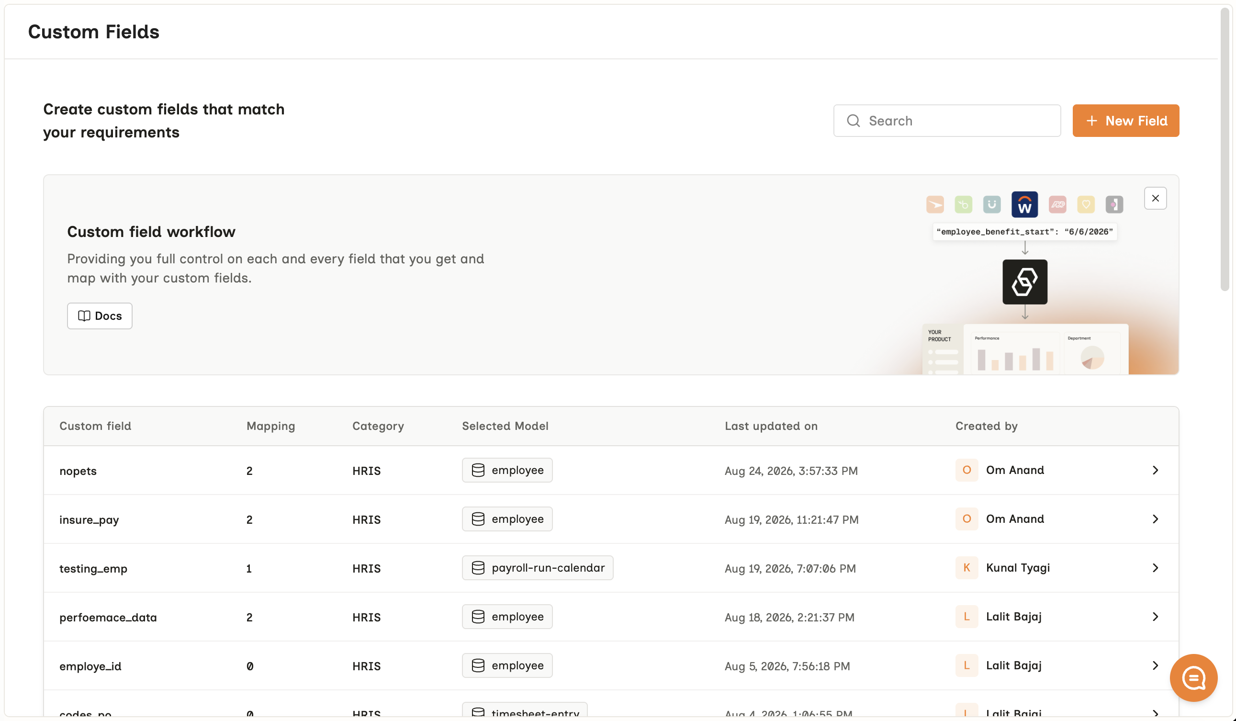
Task: Click the Last updated on column header
Action: pos(771,426)
